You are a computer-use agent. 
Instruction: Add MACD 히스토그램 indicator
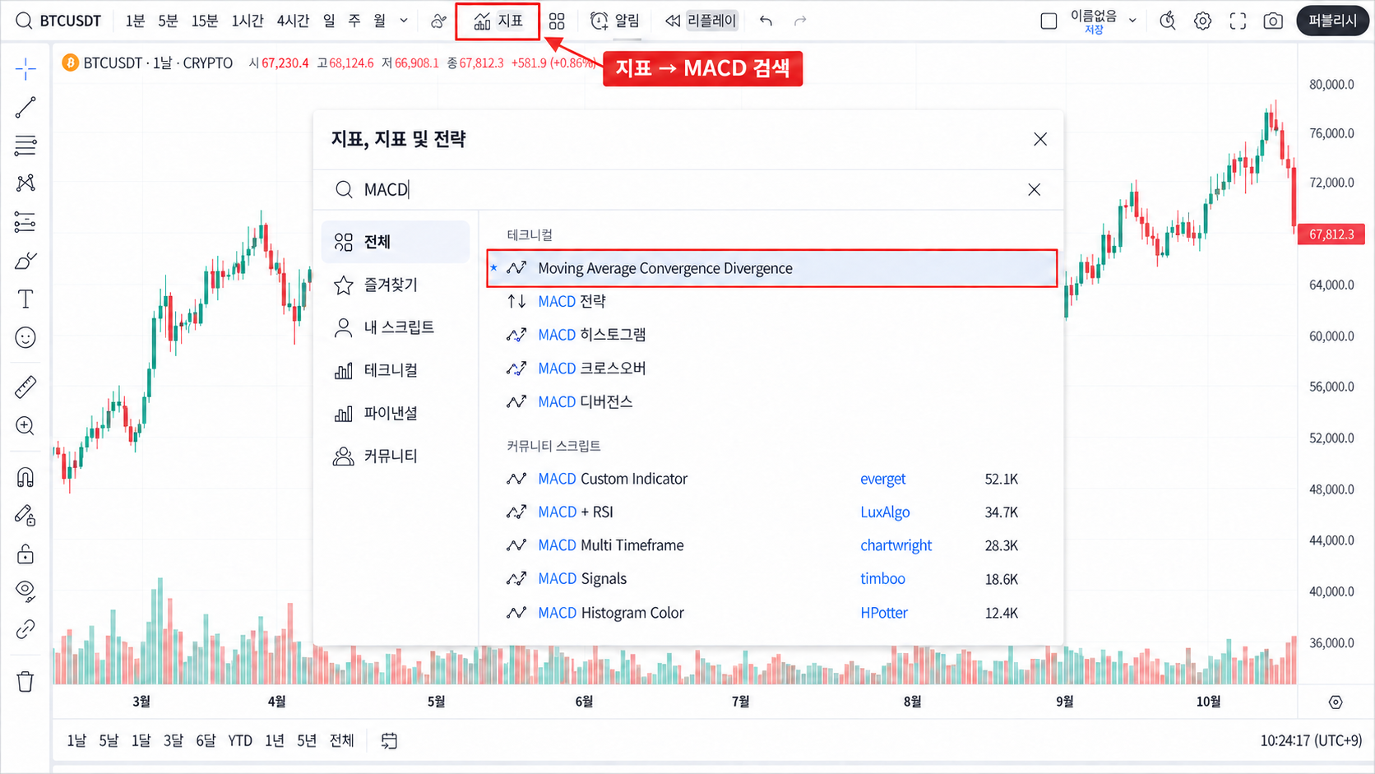[772, 335]
